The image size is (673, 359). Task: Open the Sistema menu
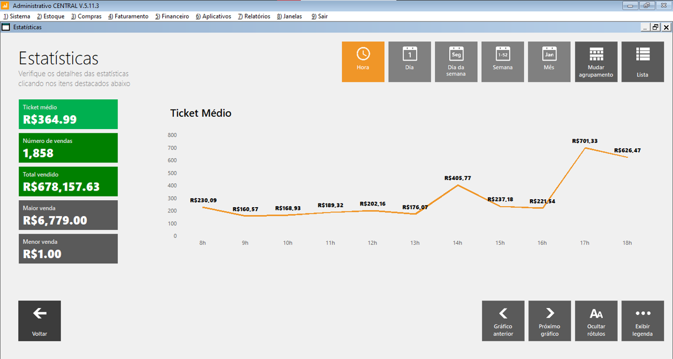pos(17,16)
